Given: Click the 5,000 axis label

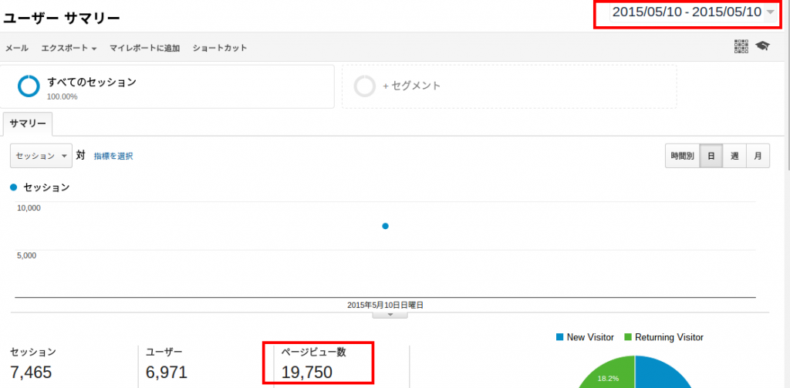Looking at the screenshot, I should coord(26,255).
